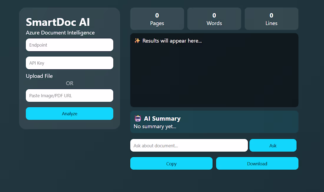This screenshot has width=324, height=192.
Task: Click the Upload File label
Action: click(x=39, y=76)
